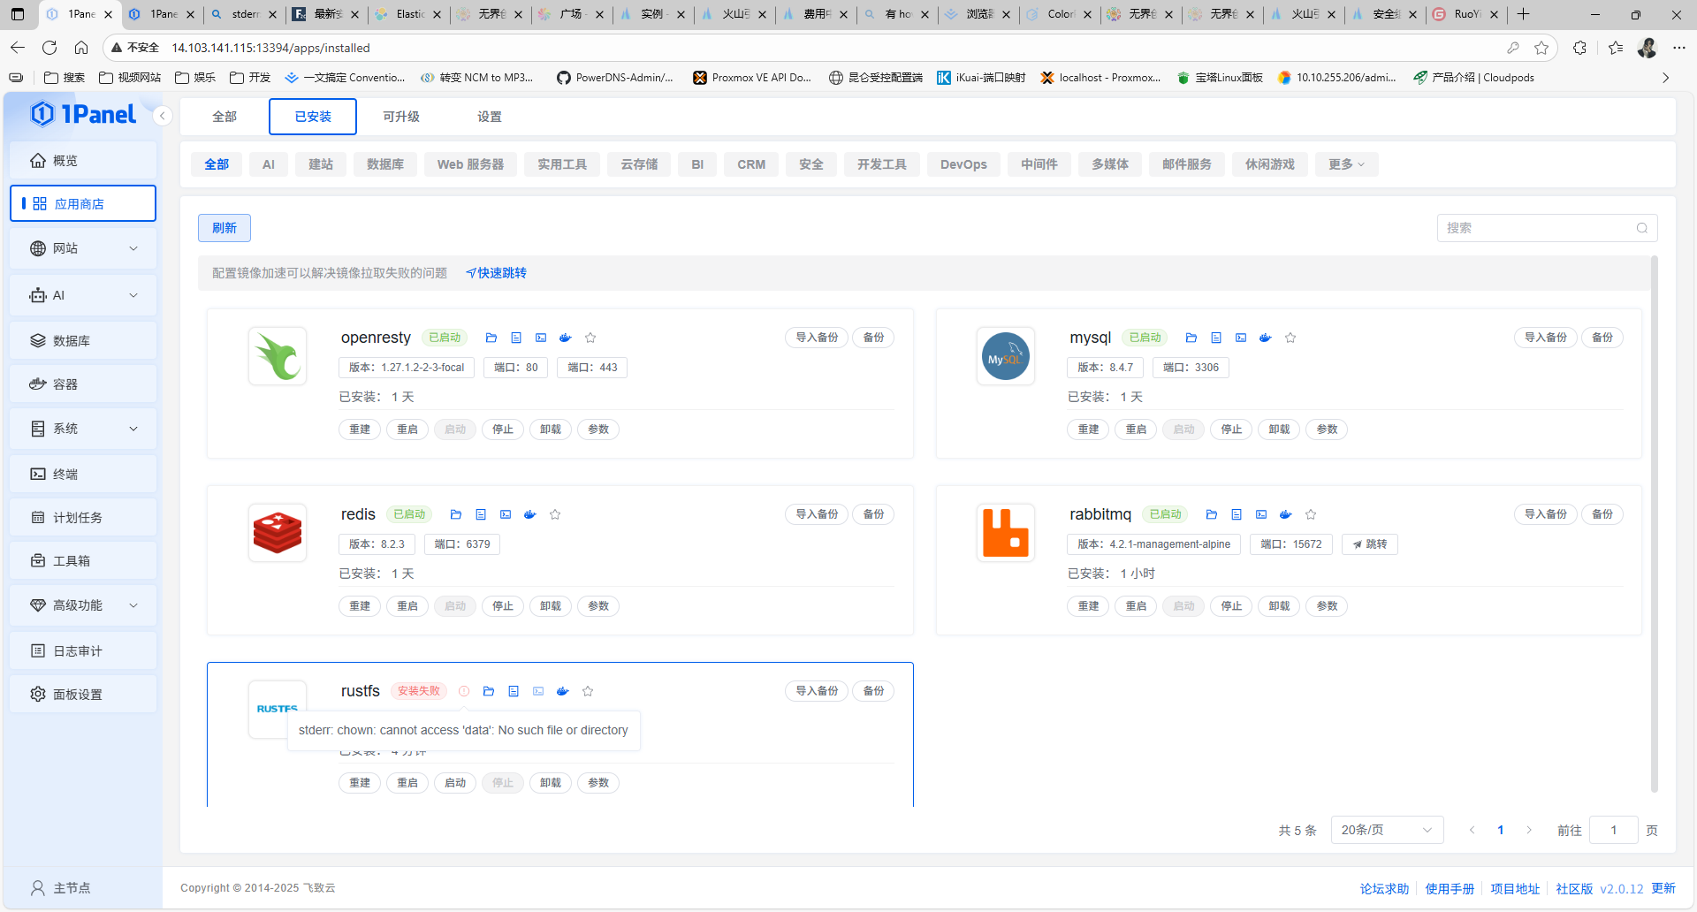Toggle the favorite star for rustfs
Image resolution: width=1697 pixels, height=912 pixels.
coord(588,691)
